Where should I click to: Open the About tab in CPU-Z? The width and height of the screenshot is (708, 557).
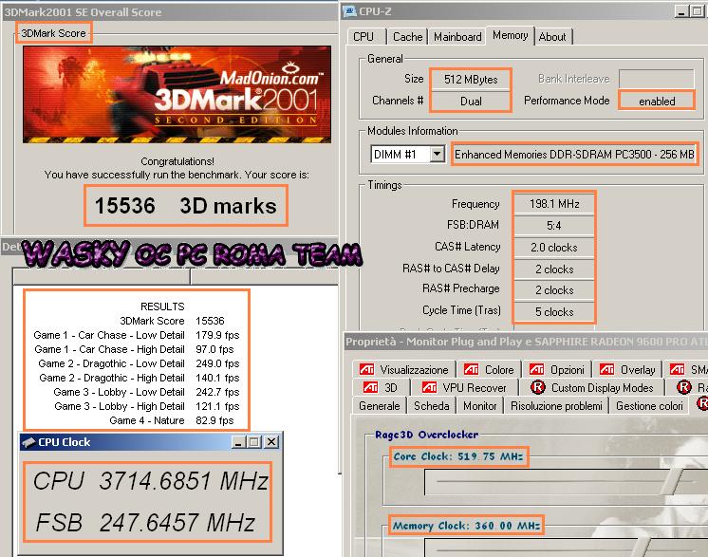point(552,37)
